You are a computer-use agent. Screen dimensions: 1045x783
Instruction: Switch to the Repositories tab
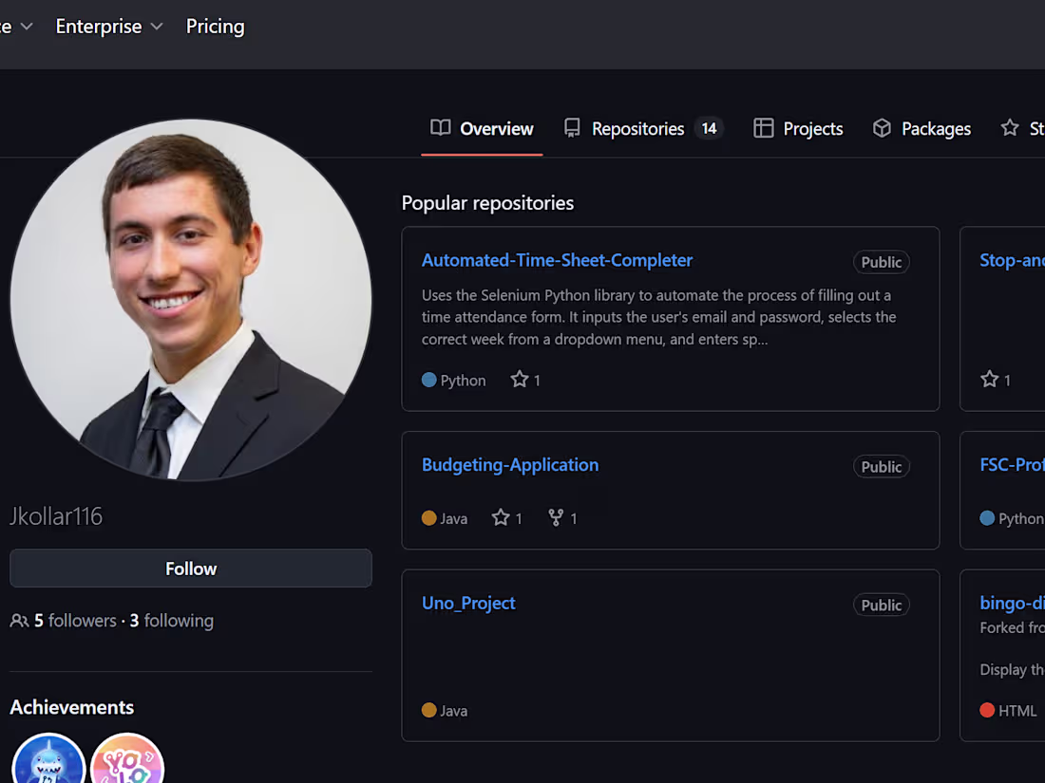tap(643, 128)
